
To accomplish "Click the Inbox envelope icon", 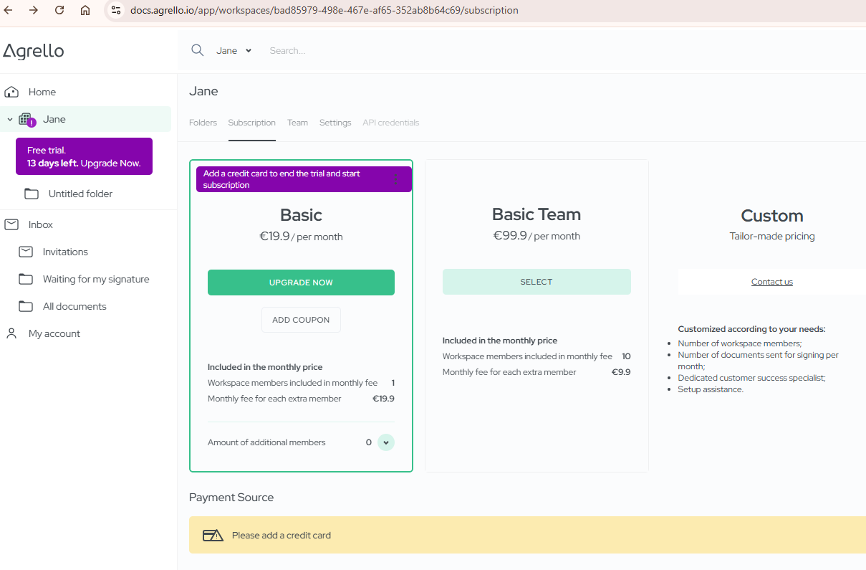I will pos(11,224).
